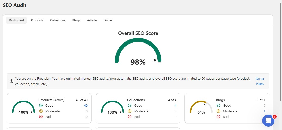Click the Products 100% score gauge
The width and height of the screenshot is (282, 130).
pos(24,107)
